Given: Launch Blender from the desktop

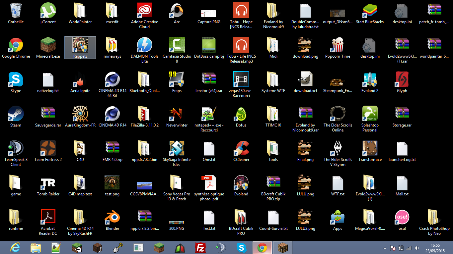Looking at the screenshot, I should pyautogui.click(x=113, y=220).
